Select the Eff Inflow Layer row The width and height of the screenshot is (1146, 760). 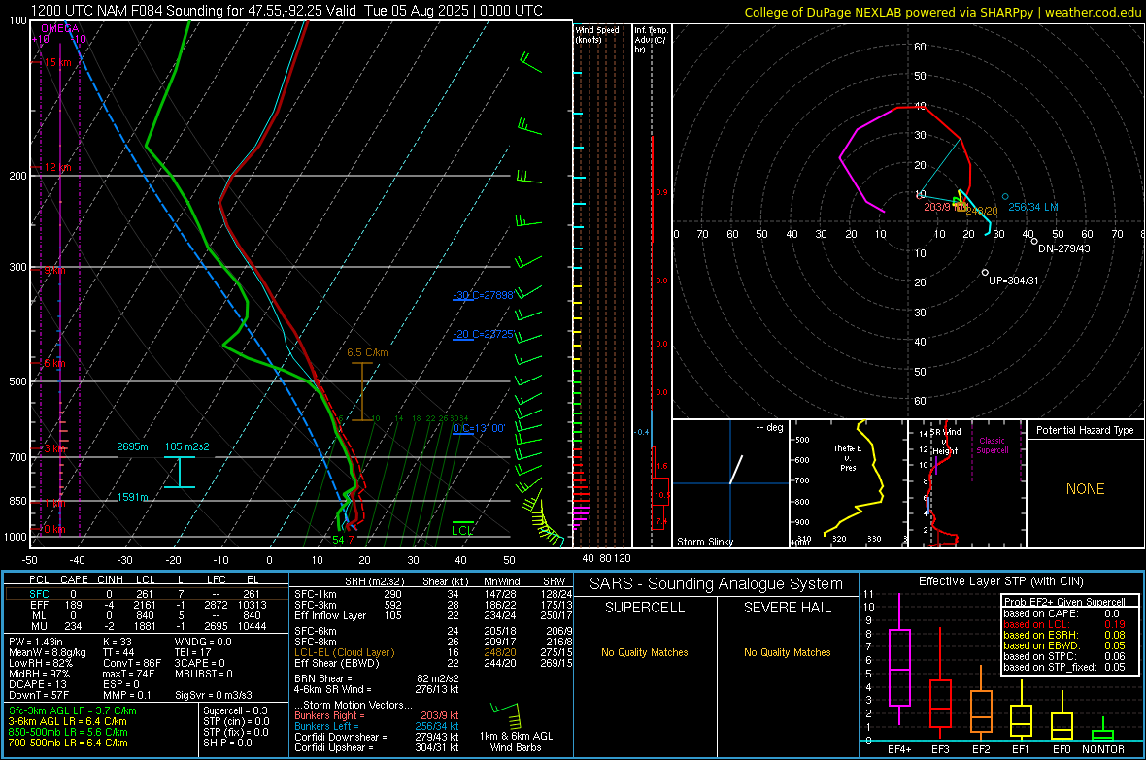point(433,615)
